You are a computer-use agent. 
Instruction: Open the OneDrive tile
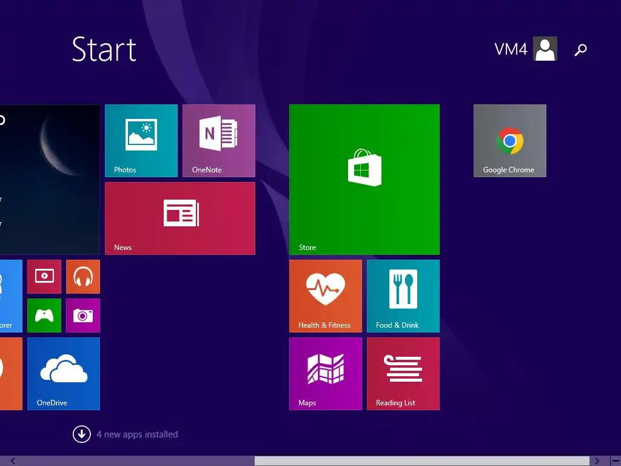[63, 374]
